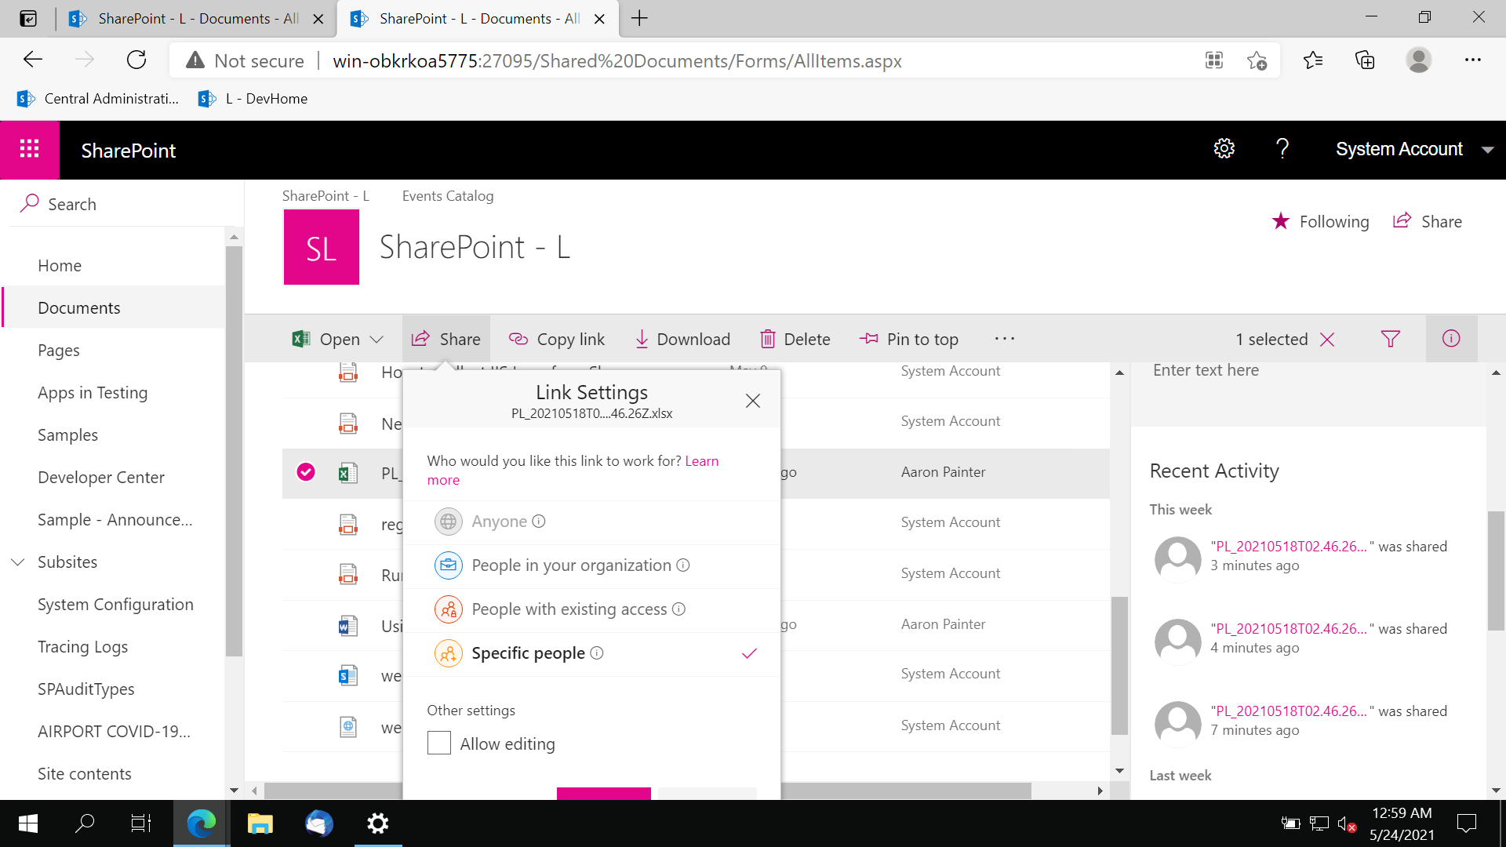Add this page to favorites star icon

tap(1257, 60)
